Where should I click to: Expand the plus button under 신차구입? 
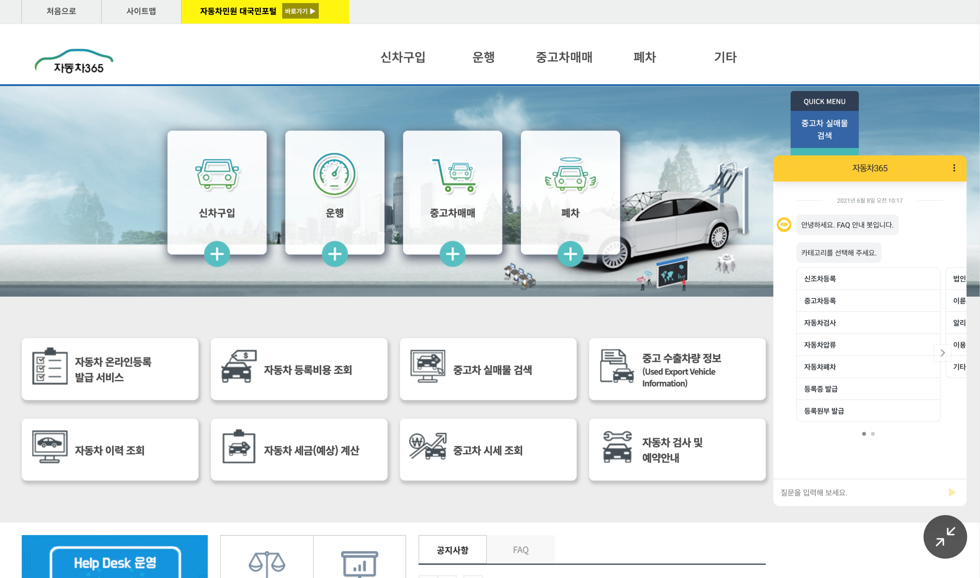[x=217, y=254]
